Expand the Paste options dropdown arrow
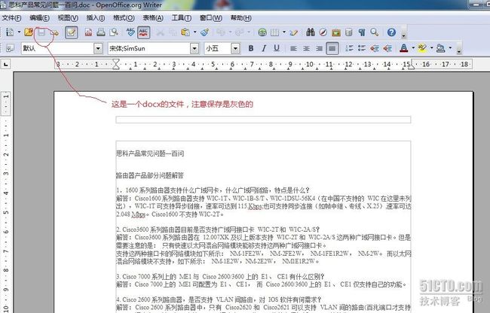 [x=195, y=32]
